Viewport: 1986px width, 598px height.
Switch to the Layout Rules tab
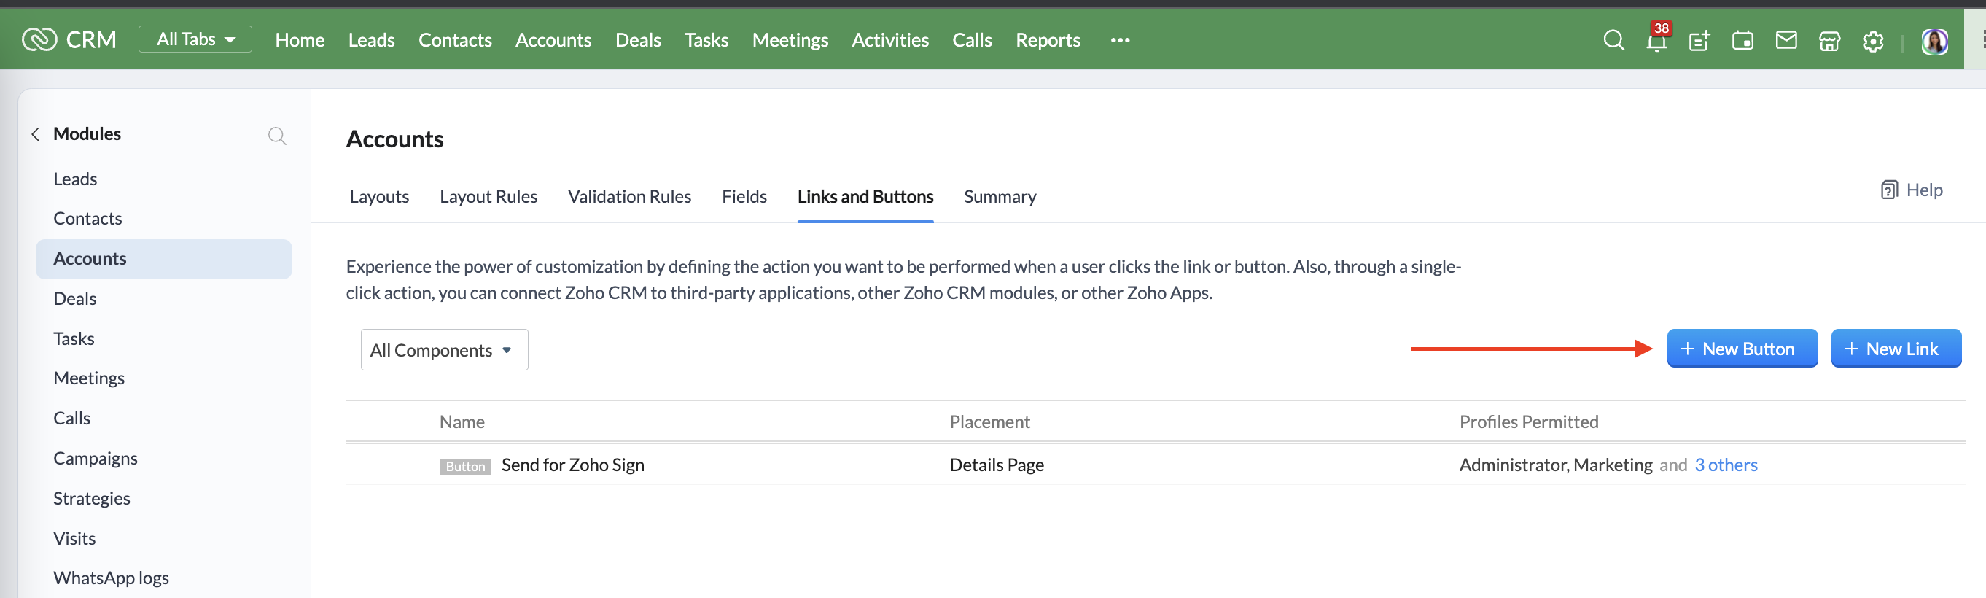pos(488,197)
